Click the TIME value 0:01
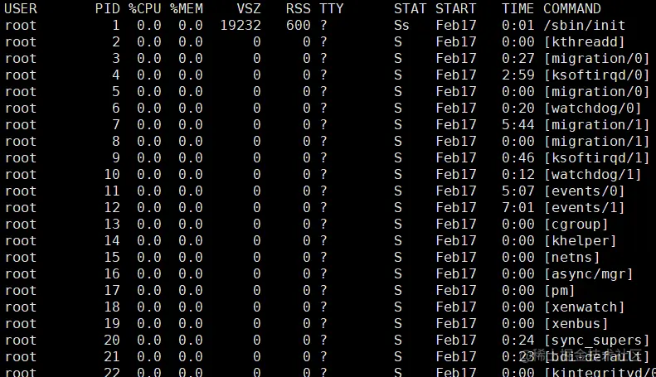The image size is (656, 377). (x=518, y=26)
